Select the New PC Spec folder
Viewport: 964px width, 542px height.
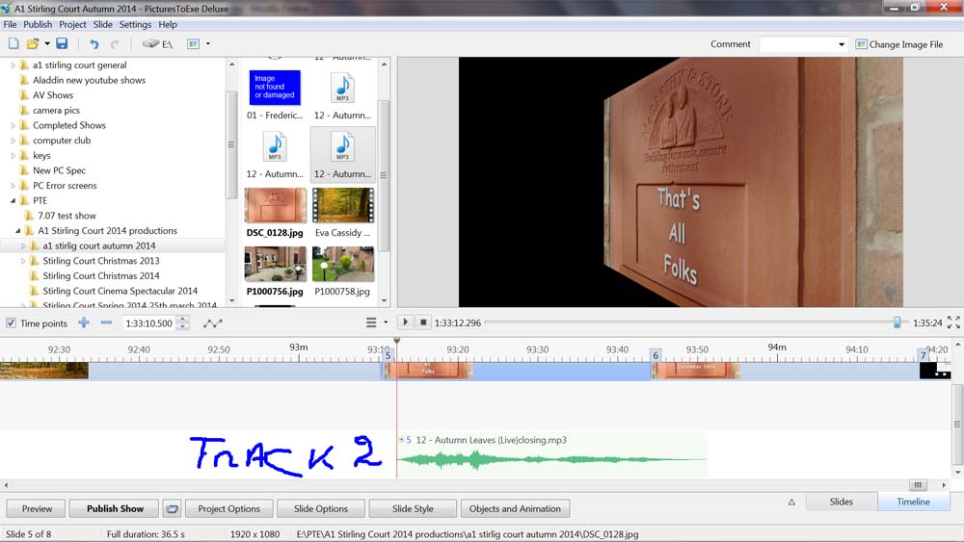pyautogui.click(x=59, y=170)
